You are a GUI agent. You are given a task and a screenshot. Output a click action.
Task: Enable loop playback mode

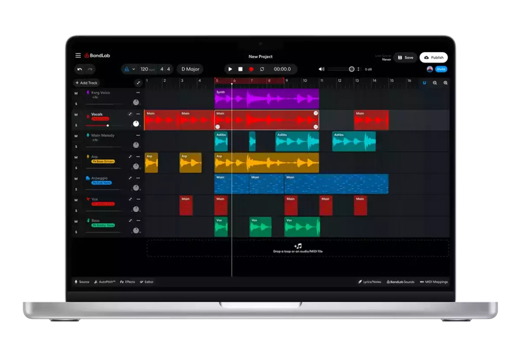262,69
